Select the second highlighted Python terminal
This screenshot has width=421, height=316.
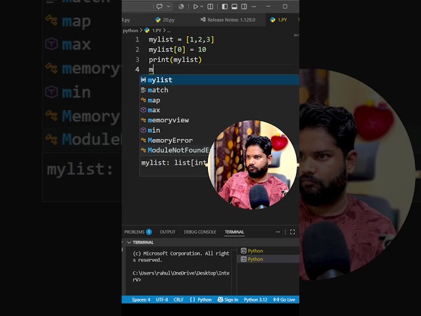pyautogui.click(x=268, y=259)
